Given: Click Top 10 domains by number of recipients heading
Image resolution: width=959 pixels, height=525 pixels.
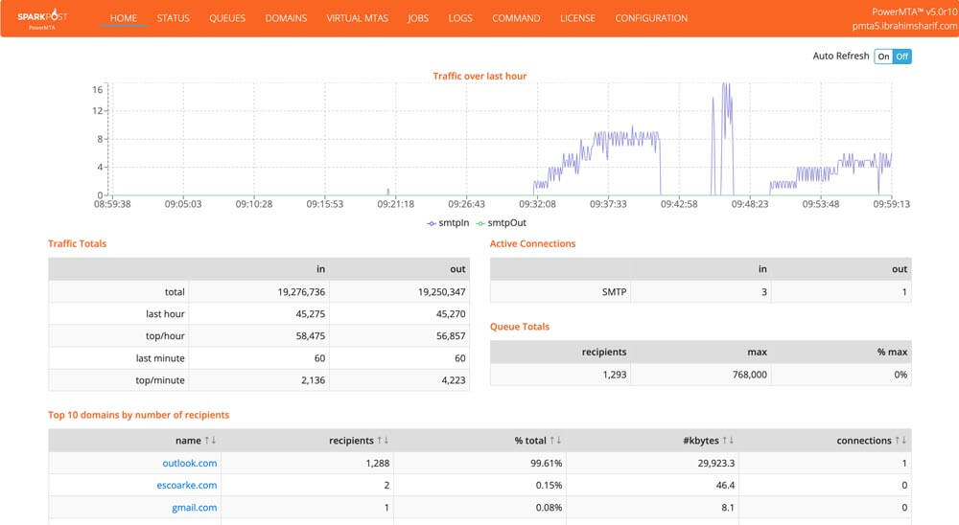Looking at the screenshot, I should click(x=139, y=415).
